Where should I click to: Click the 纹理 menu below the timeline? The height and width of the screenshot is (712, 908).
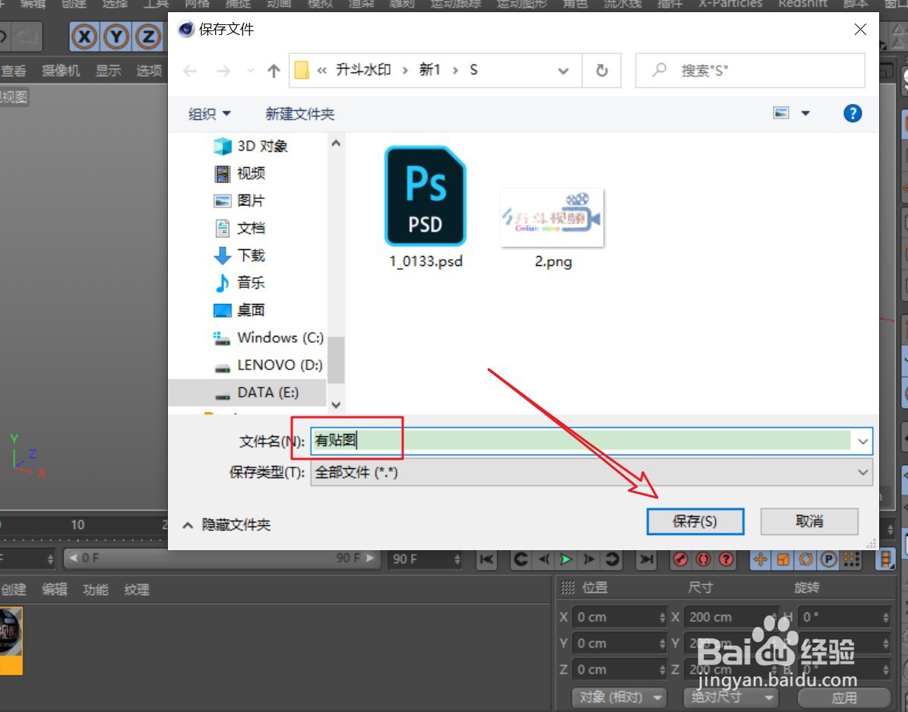click(x=137, y=589)
